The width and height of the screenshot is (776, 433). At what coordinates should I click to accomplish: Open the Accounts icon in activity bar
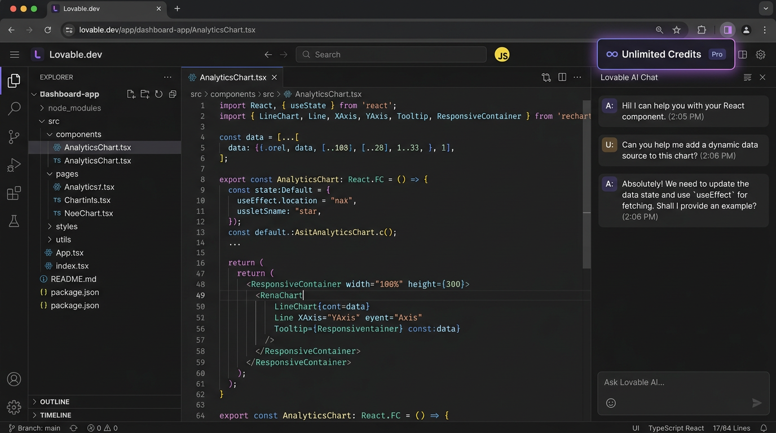click(14, 379)
